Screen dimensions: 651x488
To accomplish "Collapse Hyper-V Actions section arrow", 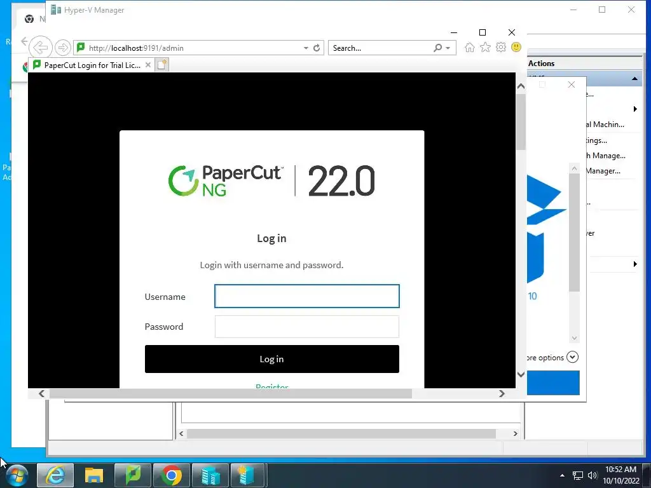I will click(x=635, y=79).
